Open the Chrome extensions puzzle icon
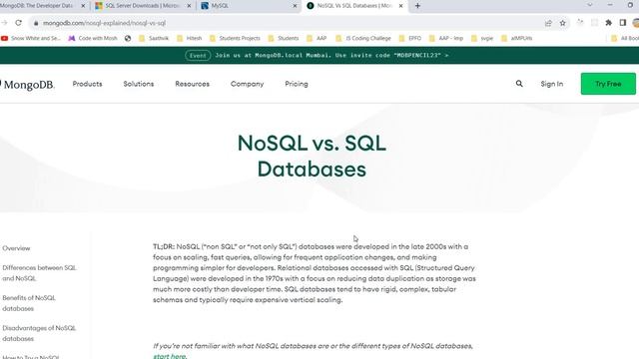The image size is (639, 359). [608, 23]
